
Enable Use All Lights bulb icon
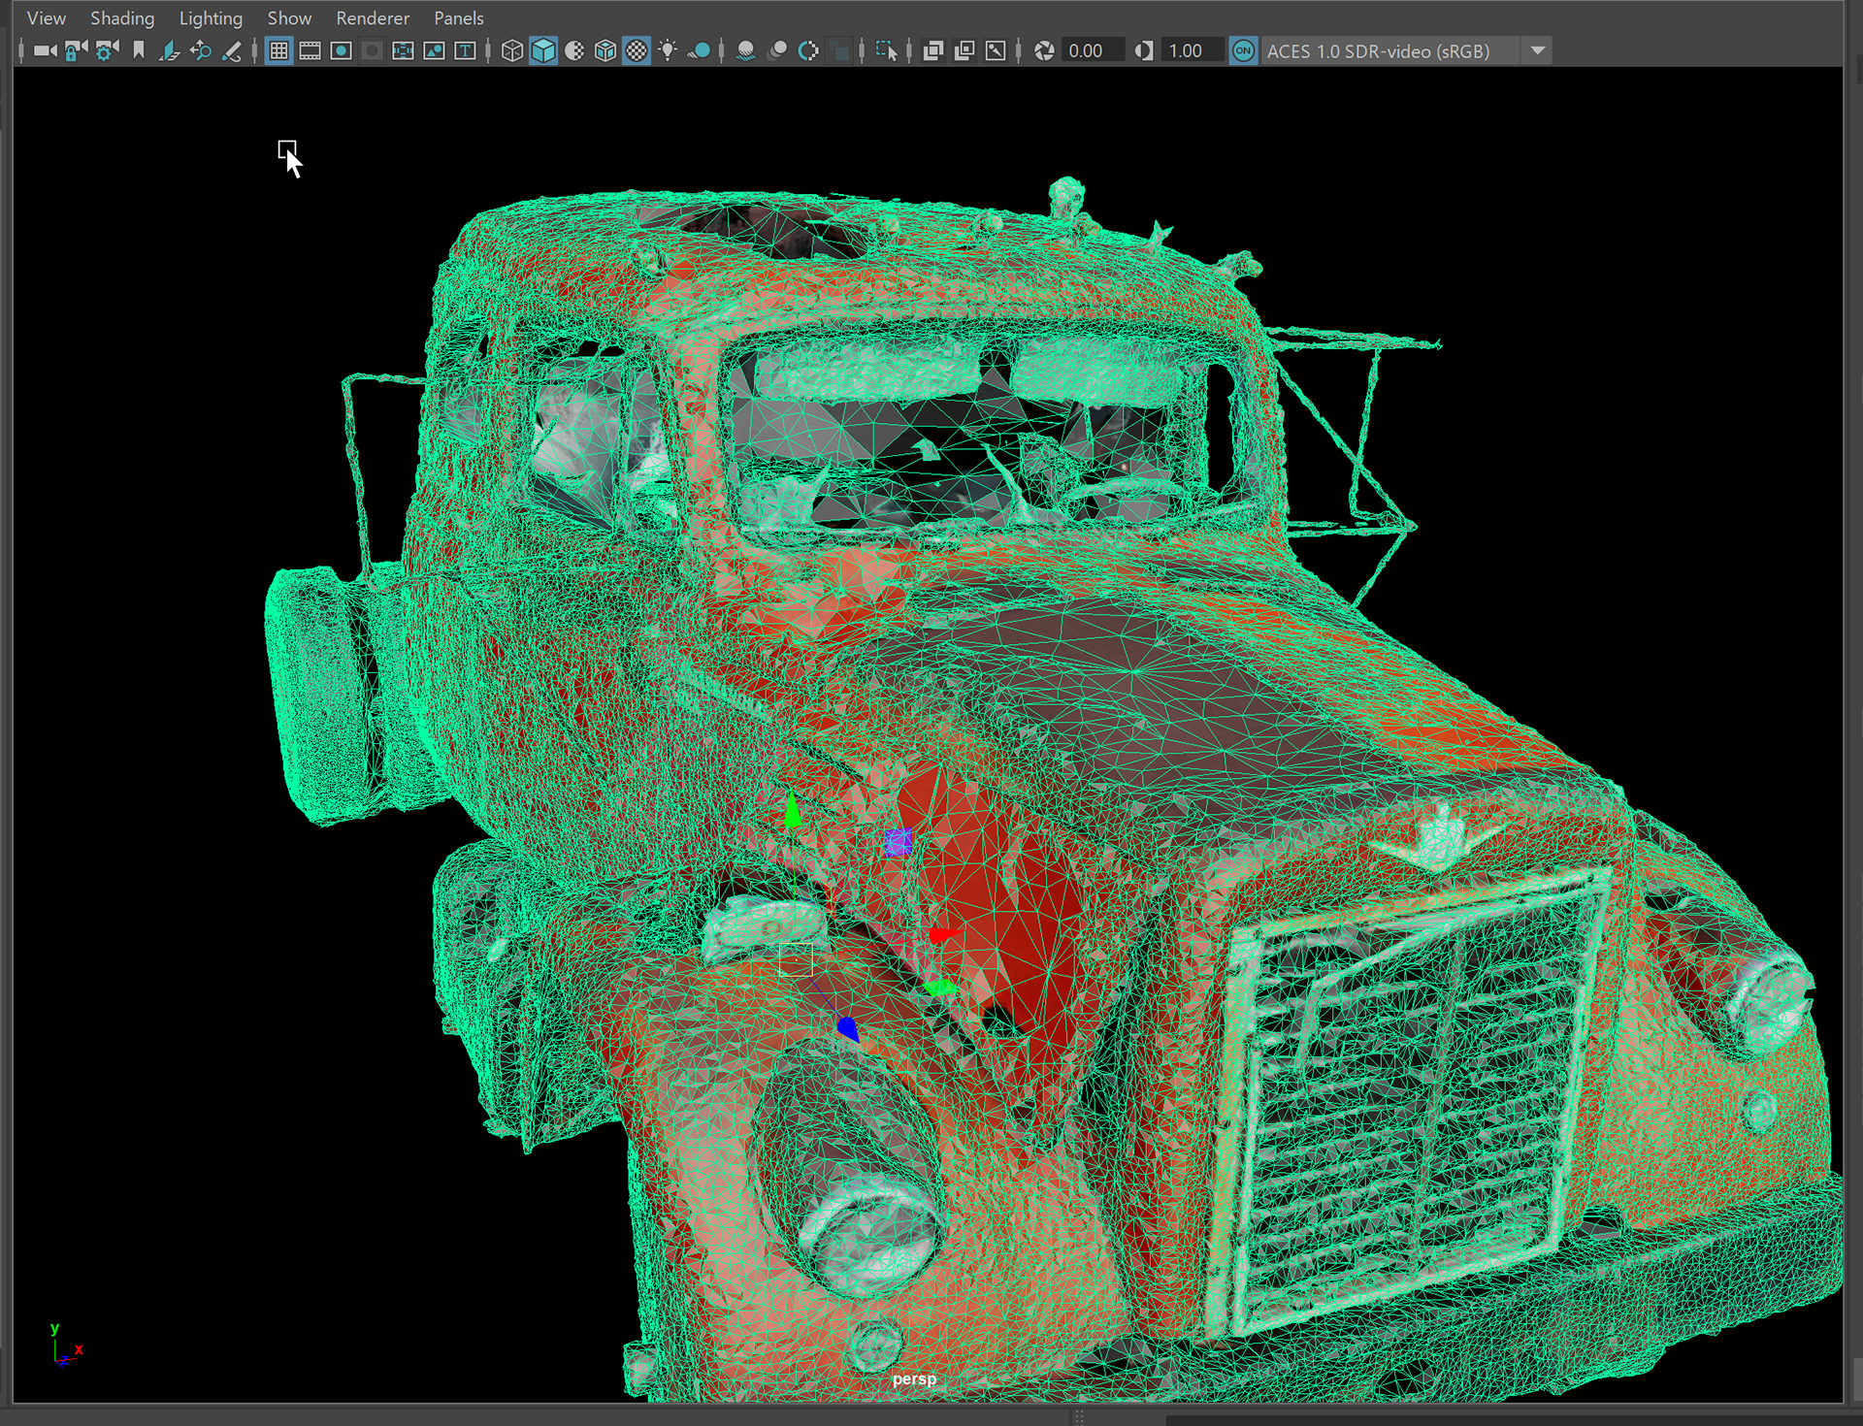click(x=668, y=50)
